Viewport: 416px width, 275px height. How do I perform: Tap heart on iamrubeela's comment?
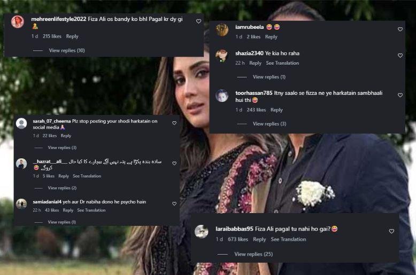(400, 29)
